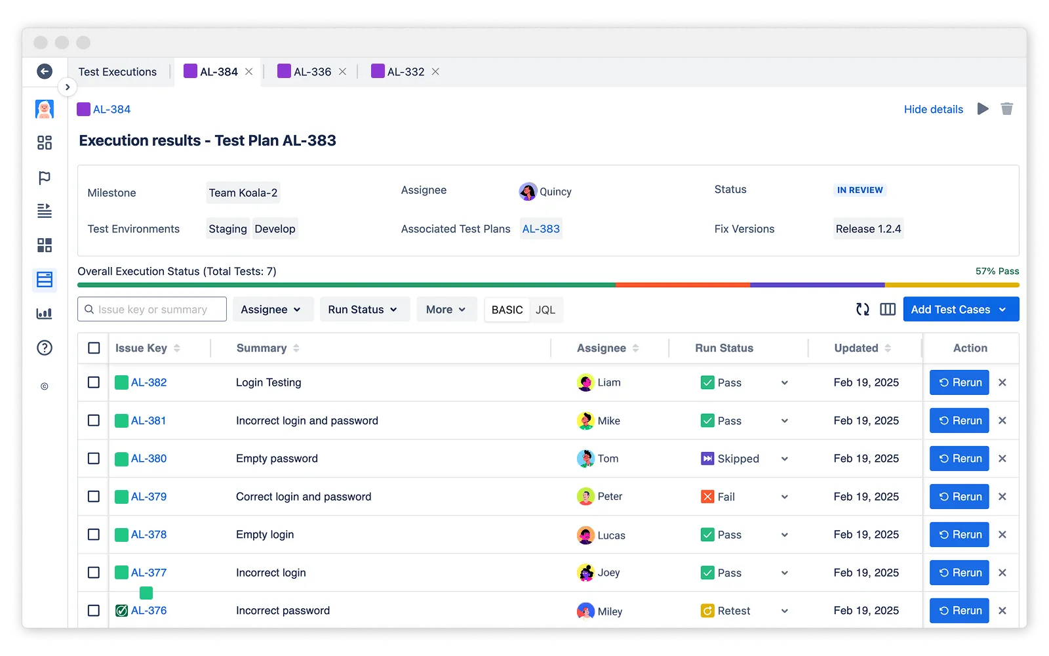Delete execution using the trash icon
1049x656 pixels.
[1007, 109]
